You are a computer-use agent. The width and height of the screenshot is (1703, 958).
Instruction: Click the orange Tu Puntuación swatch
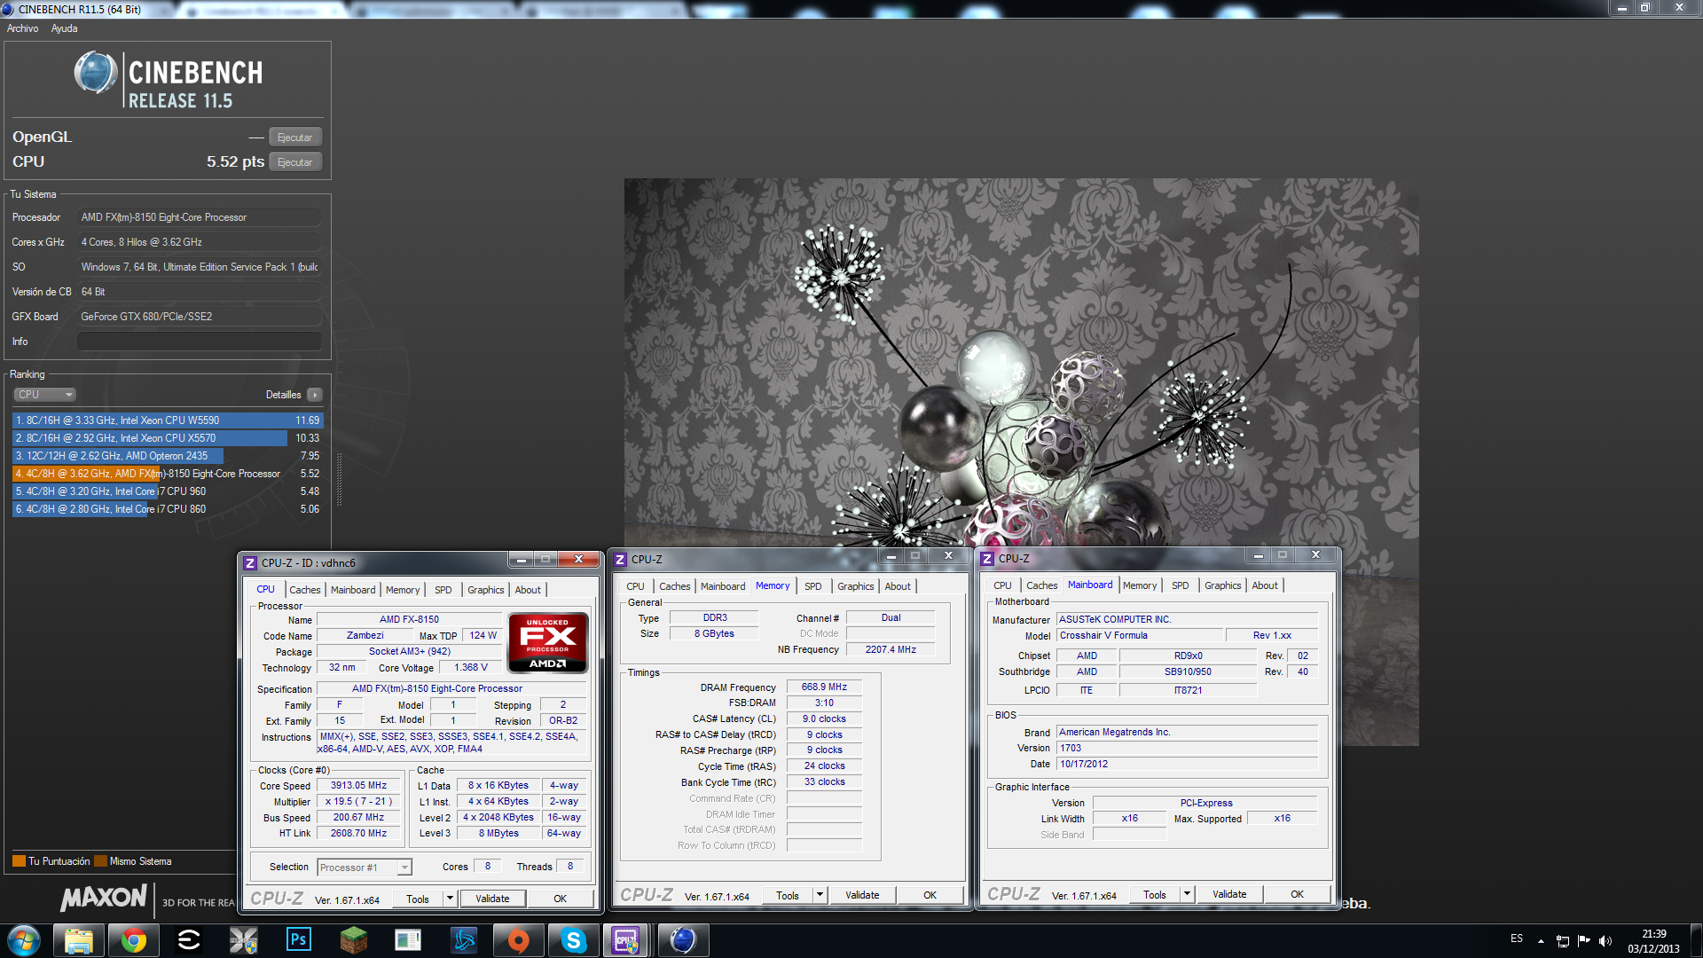[x=19, y=861]
